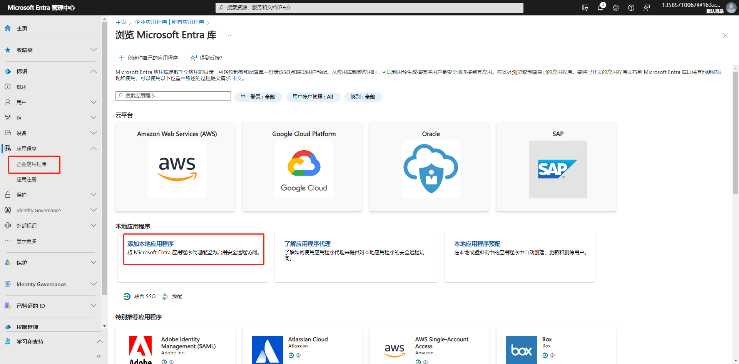Open the 单一登录: 全部 filter dropdown
The width and height of the screenshot is (739, 364).
258,97
